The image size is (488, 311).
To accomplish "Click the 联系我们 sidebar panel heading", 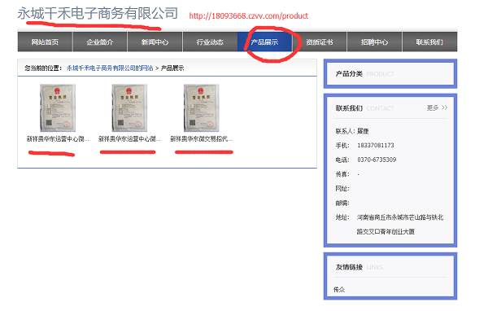I will [x=349, y=108].
